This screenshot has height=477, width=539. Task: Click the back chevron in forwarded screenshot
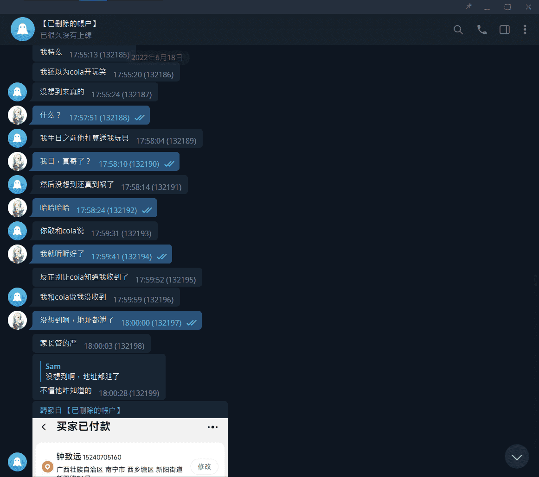pyautogui.click(x=44, y=427)
